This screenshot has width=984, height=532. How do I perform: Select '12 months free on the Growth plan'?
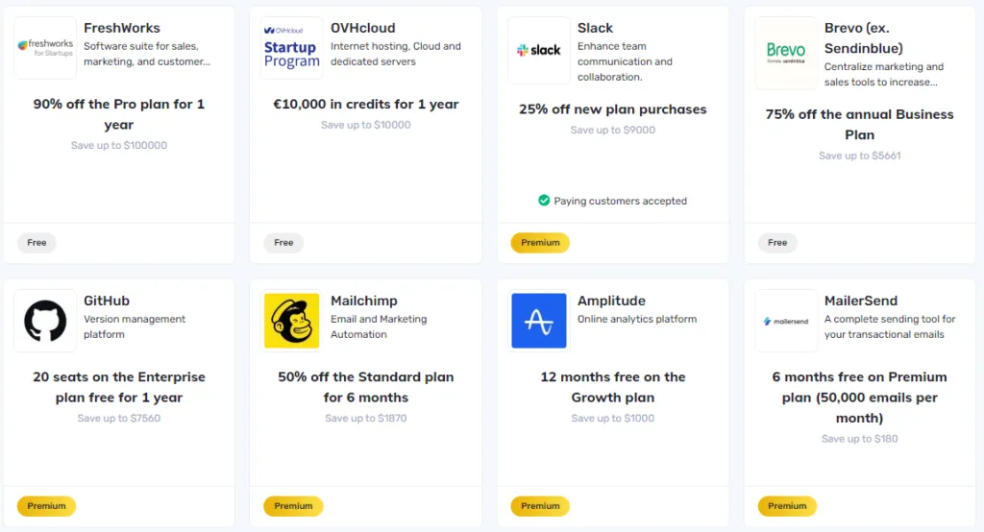pos(612,387)
